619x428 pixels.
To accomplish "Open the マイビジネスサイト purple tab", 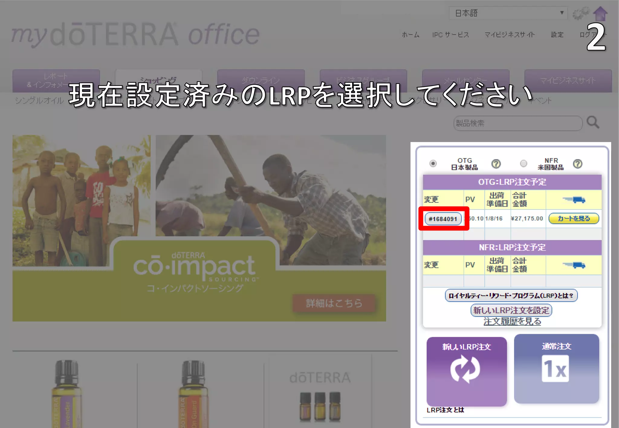I will (x=568, y=80).
